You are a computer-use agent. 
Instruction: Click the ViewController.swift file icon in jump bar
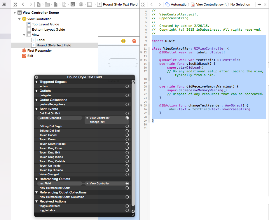coord(193,4)
